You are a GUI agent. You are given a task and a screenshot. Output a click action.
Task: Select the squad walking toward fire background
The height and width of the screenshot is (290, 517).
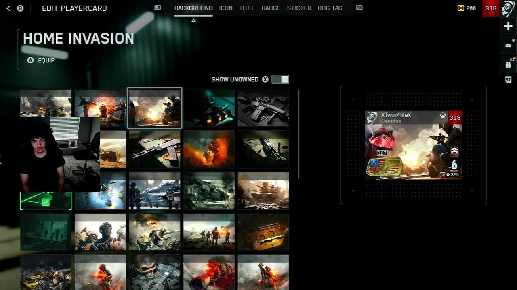click(209, 232)
